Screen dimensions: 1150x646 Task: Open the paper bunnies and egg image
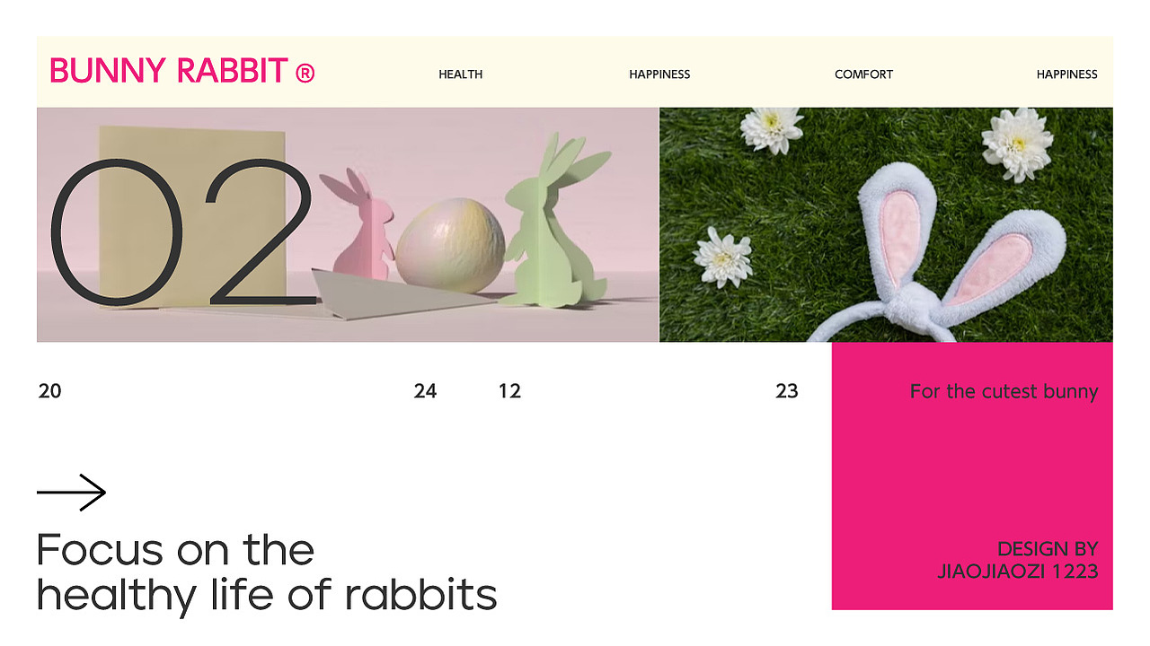(x=348, y=225)
